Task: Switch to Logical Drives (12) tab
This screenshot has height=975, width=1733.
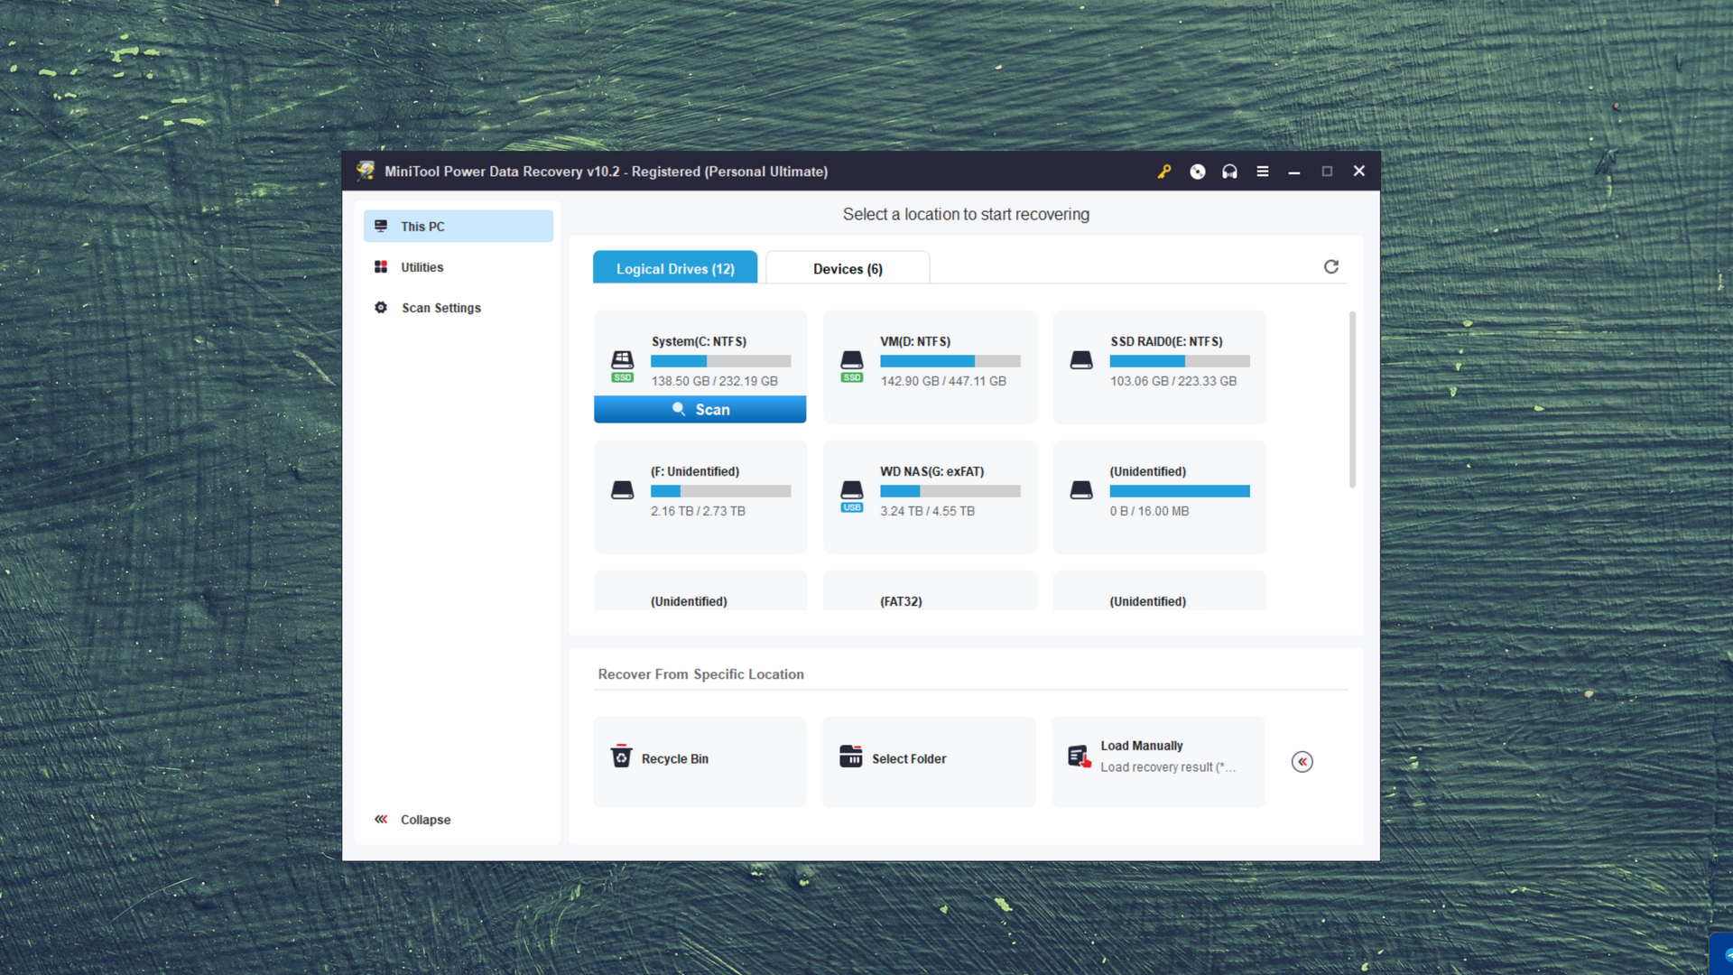Action: (675, 268)
